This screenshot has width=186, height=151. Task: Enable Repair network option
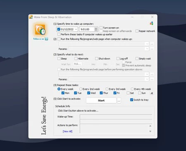(x=137, y=31)
